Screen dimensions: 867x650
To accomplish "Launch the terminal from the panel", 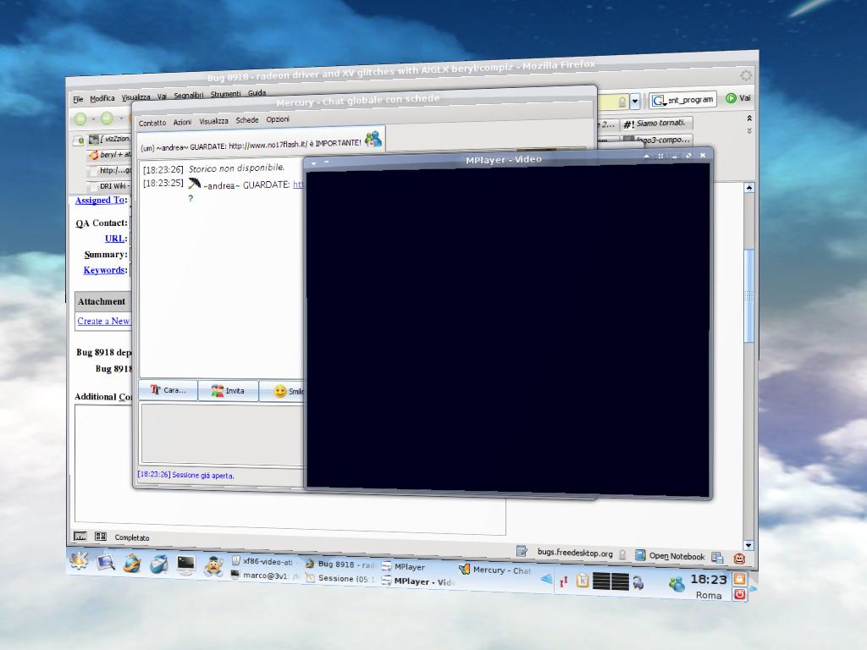I will (186, 564).
